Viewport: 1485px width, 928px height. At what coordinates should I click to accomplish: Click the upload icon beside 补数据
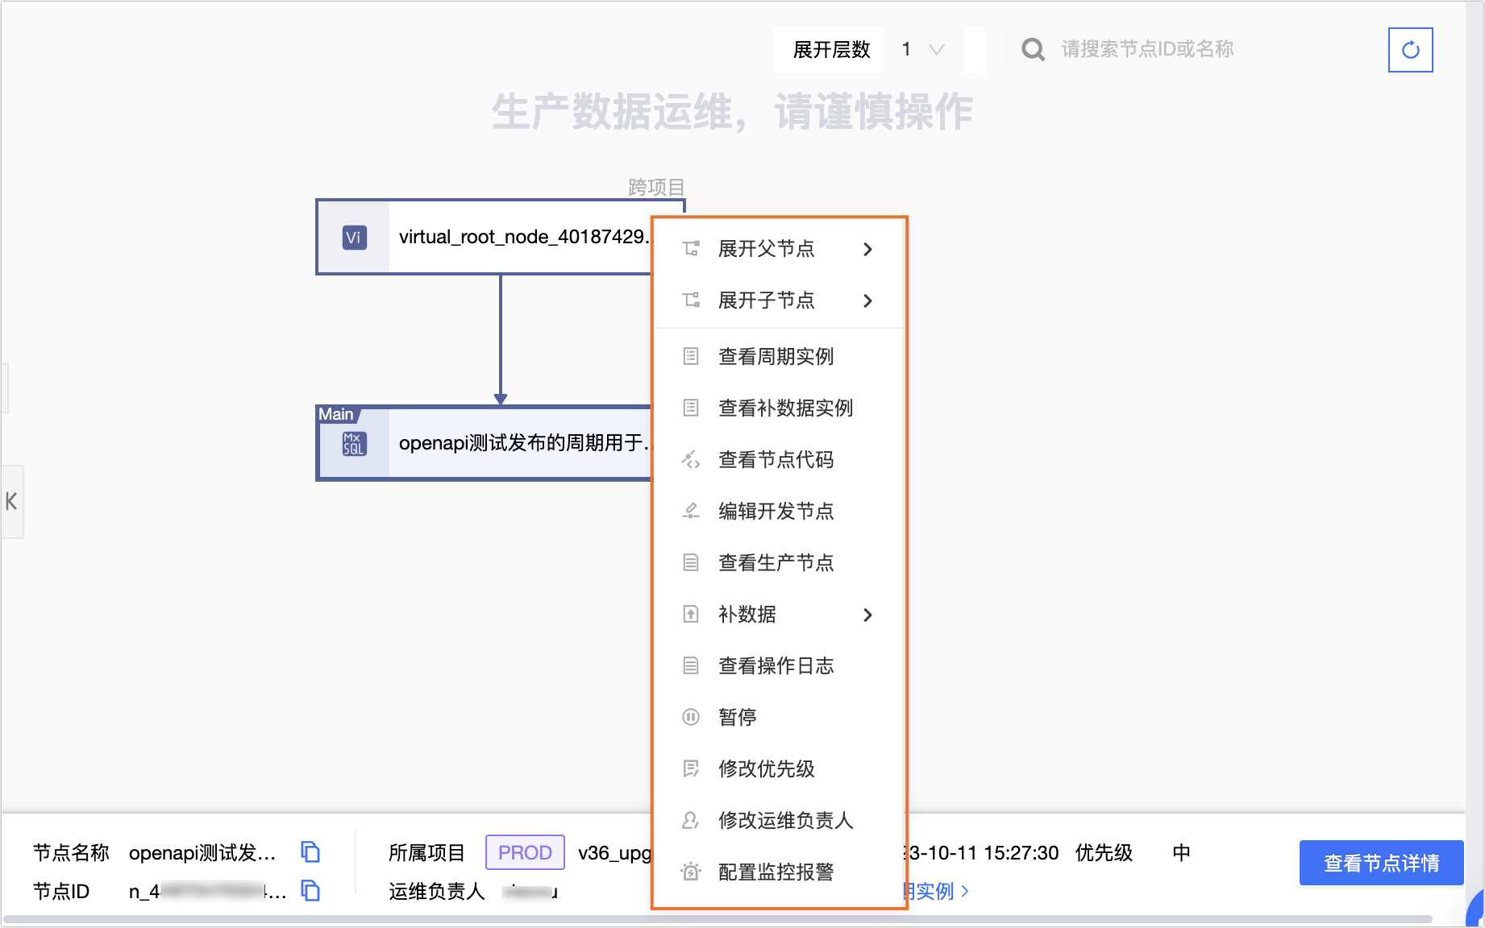pyautogui.click(x=691, y=614)
